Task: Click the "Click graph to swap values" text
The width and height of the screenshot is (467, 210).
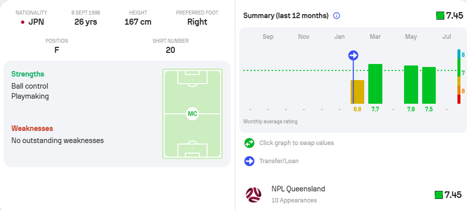Action: pyautogui.click(x=297, y=143)
